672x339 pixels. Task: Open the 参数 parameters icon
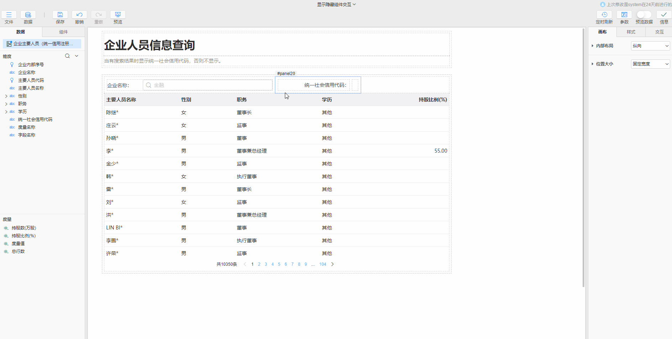click(624, 15)
